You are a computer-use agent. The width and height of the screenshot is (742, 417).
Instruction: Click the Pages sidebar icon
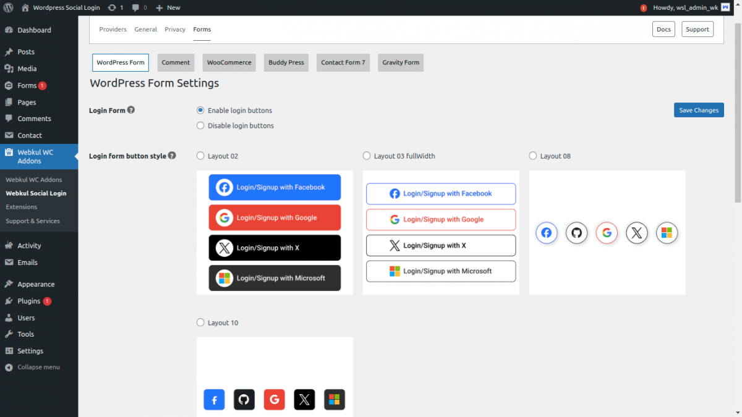[x=9, y=102]
